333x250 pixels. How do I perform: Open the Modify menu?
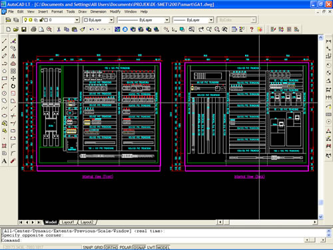pos(115,11)
